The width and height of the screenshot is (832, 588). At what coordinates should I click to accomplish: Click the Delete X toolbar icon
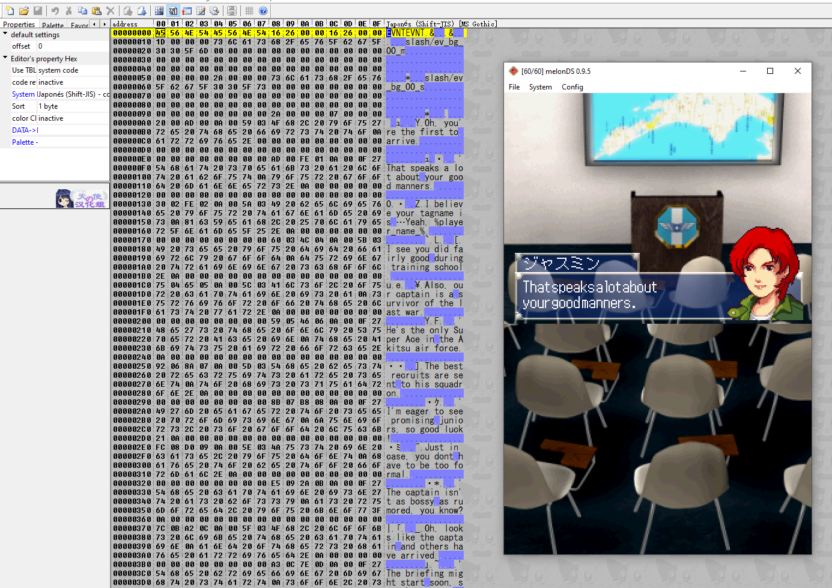point(110,11)
